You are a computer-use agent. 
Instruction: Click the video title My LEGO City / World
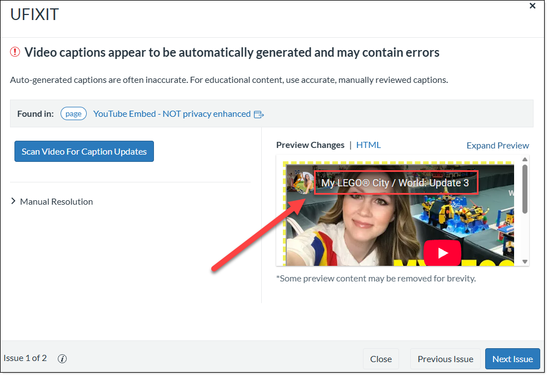point(395,183)
